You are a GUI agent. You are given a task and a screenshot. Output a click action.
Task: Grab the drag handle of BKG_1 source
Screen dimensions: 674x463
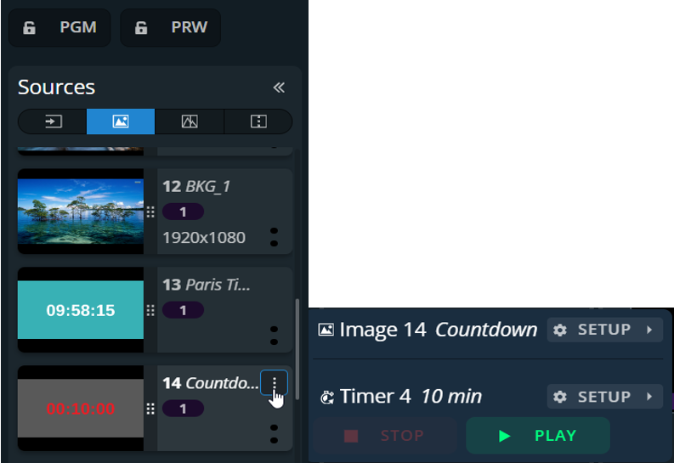tap(150, 212)
